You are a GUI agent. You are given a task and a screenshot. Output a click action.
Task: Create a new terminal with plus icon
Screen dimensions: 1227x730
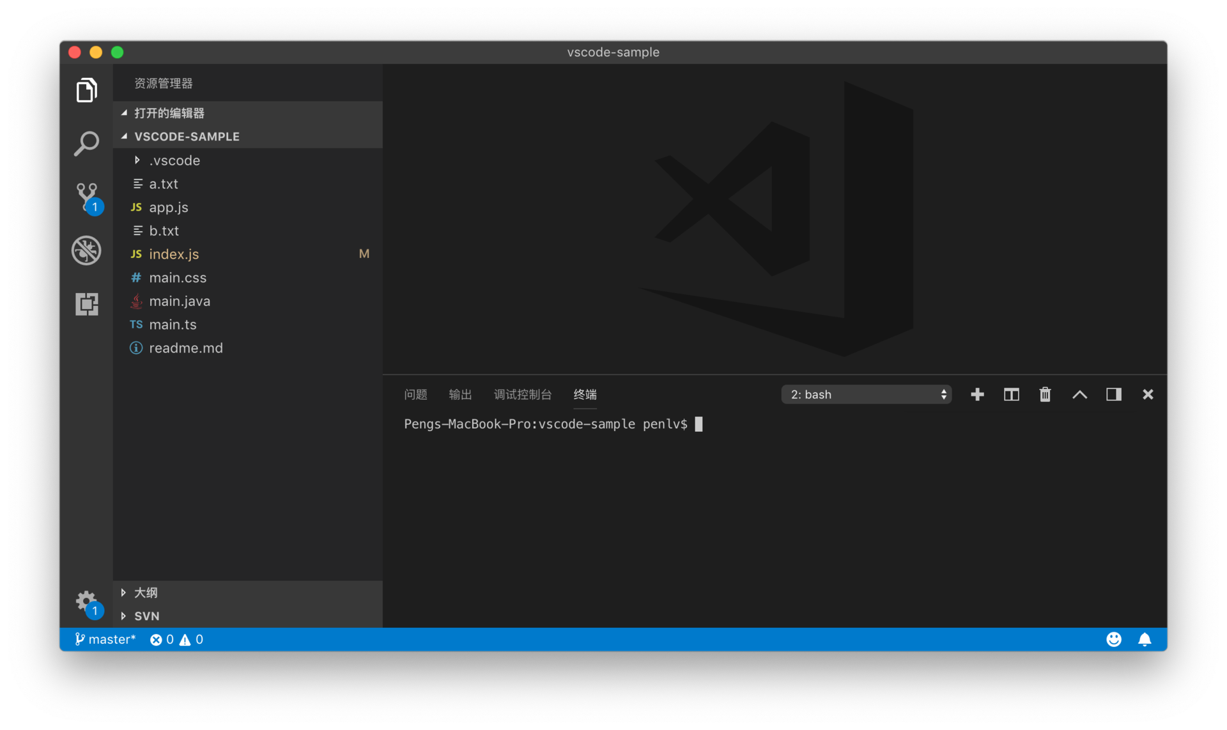pos(977,395)
